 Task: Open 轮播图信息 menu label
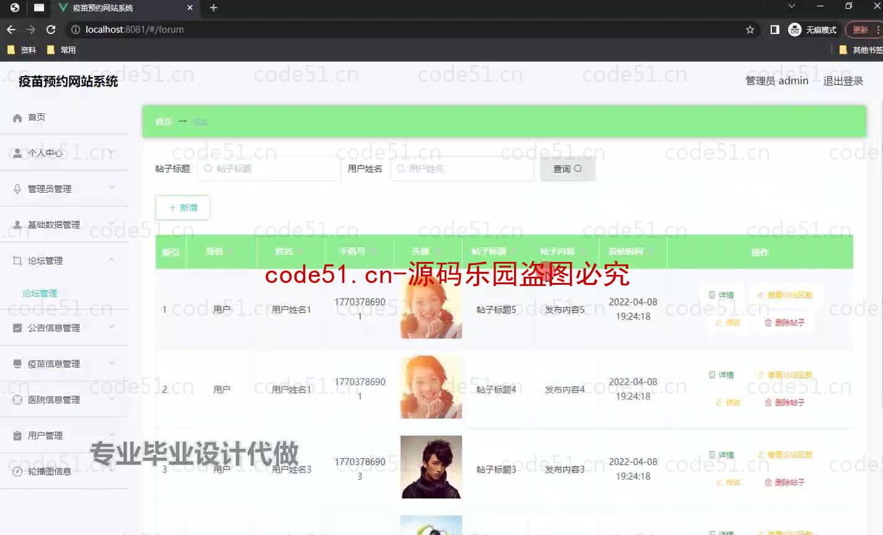tap(50, 471)
